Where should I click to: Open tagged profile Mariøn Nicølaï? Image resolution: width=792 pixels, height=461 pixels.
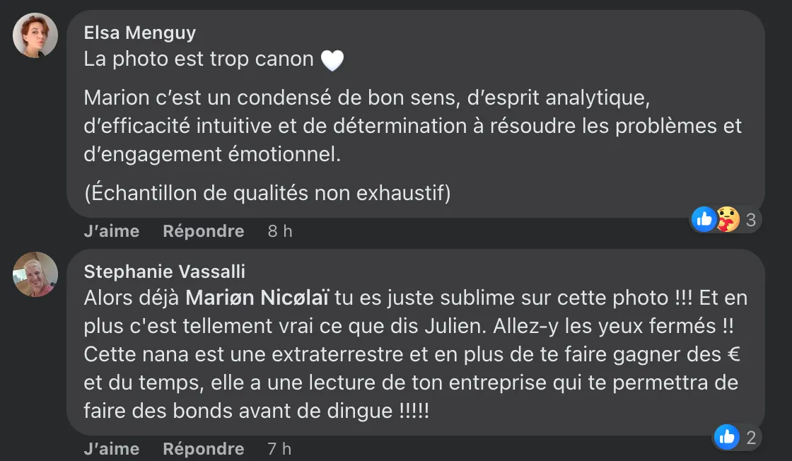pos(257,298)
